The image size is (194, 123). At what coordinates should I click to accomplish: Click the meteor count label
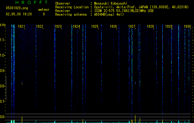[44, 10]
